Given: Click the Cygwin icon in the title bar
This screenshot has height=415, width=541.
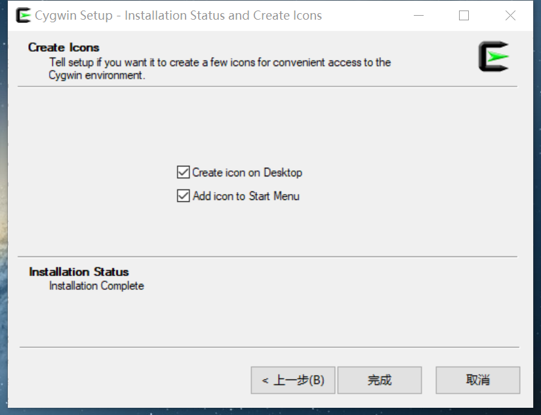Looking at the screenshot, I should tap(23, 15).
